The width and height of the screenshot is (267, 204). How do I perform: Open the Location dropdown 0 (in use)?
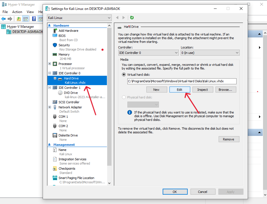(210, 53)
